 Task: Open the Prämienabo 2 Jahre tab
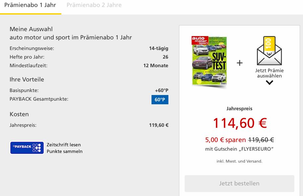(94, 5)
